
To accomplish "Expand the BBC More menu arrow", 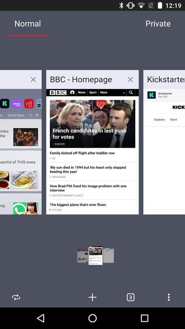I will coord(124,93).
